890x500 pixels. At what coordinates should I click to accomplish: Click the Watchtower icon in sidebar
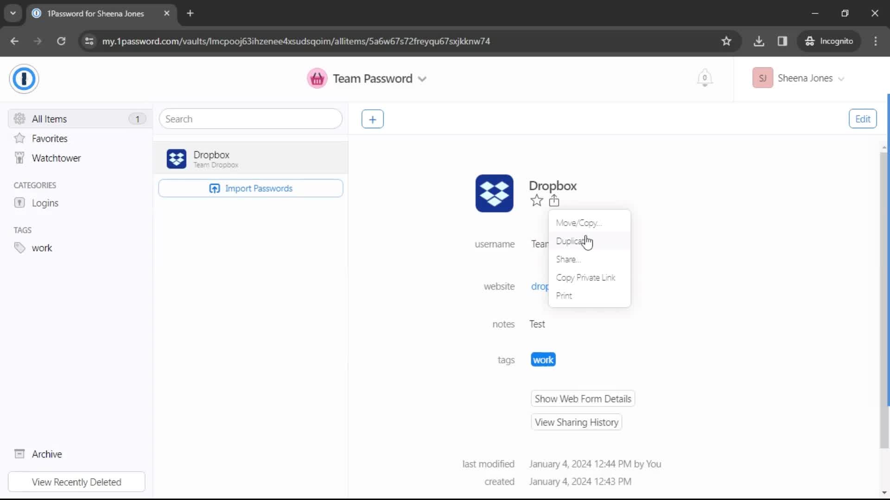[x=19, y=157]
